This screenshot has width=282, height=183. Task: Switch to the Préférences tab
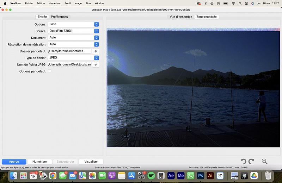[x=59, y=17]
